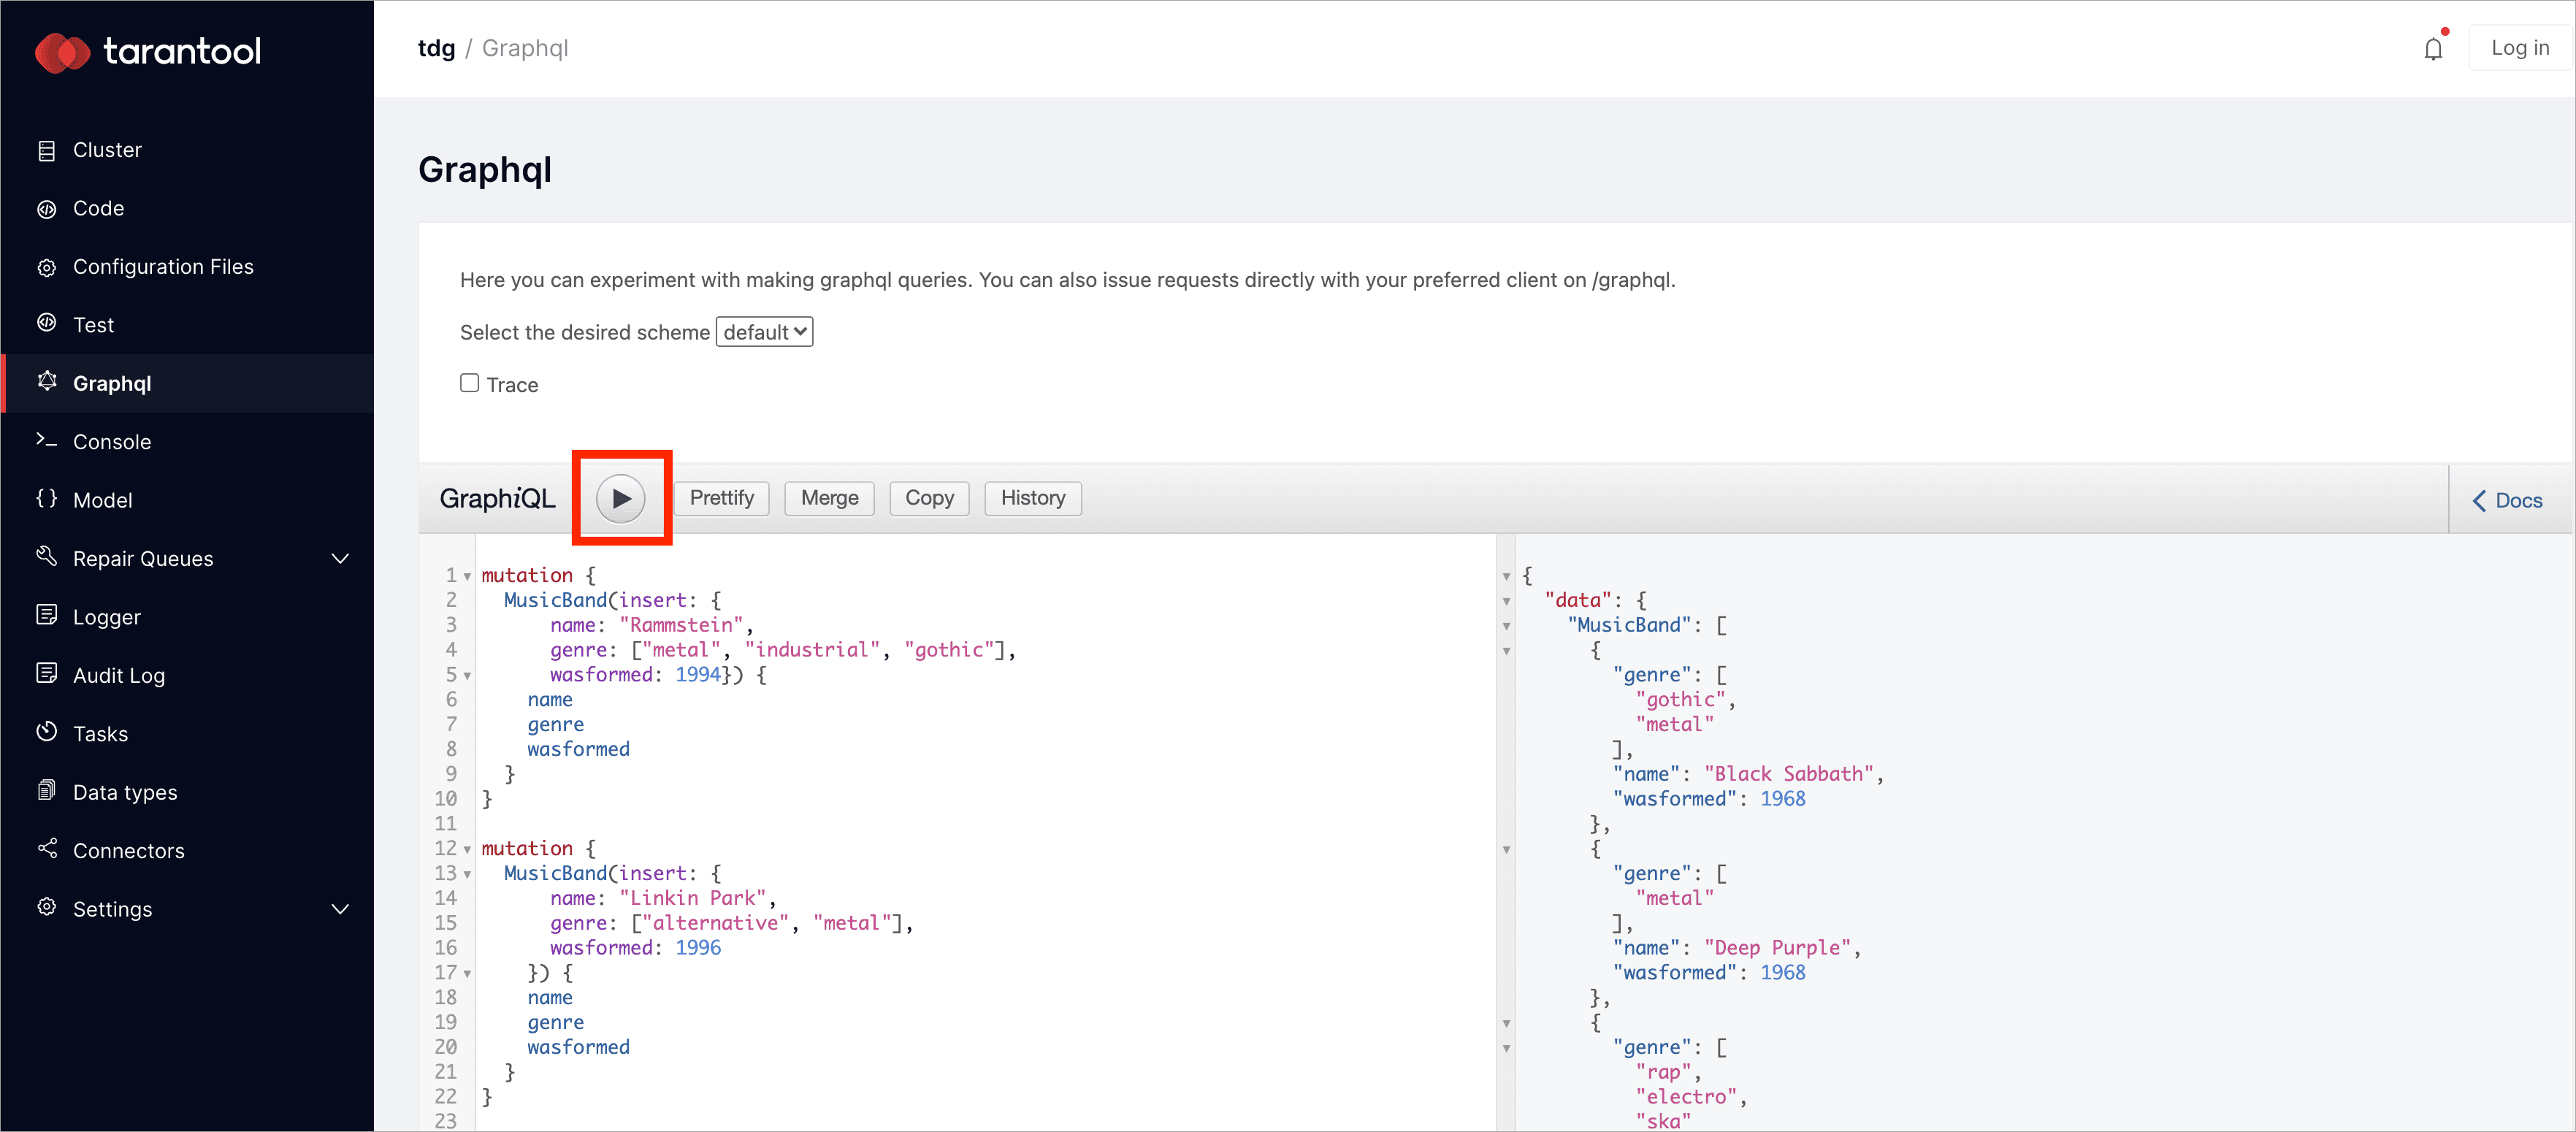This screenshot has height=1132, width=2576.
Task: Open Tasks in sidebar
Action: (x=188, y=734)
